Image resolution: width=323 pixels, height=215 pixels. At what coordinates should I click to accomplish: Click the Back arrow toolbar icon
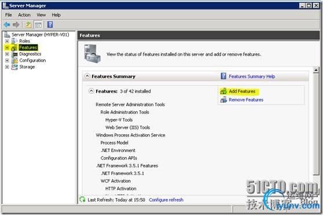(x=7, y=25)
